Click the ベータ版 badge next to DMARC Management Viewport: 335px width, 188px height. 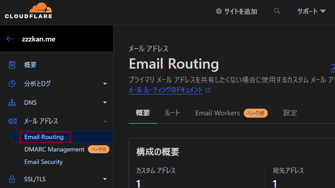coord(99,149)
